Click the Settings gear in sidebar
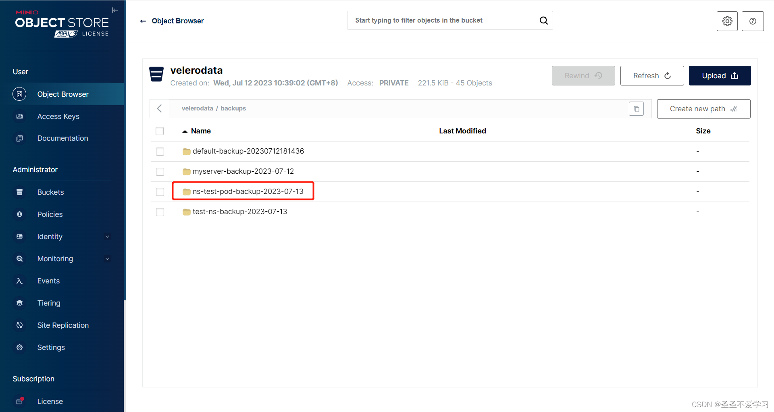This screenshot has height=412, width=774. (x=19, y=347)
